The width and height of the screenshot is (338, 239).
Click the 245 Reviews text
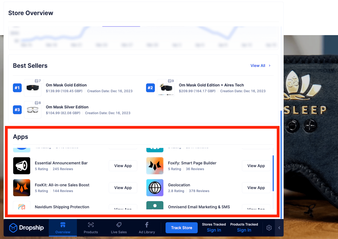63,169
